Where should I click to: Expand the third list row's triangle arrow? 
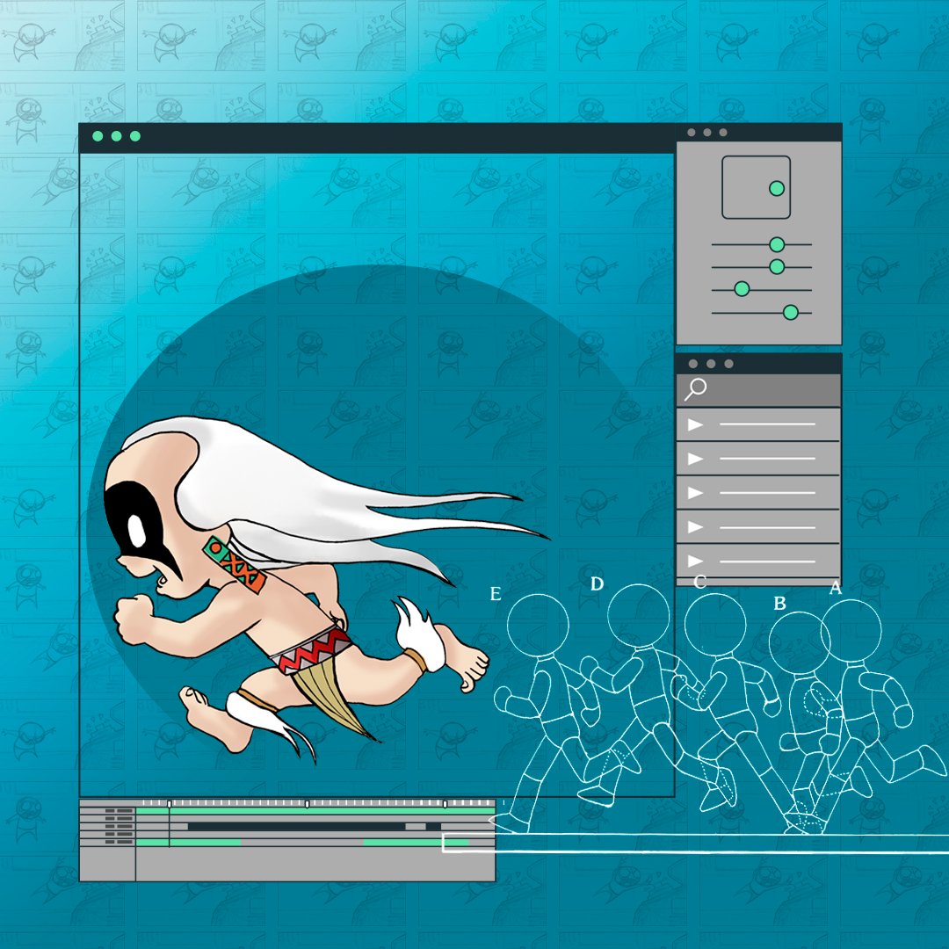[x=695, y=493]
